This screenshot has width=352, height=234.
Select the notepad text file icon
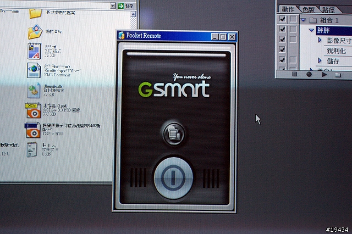click(32, 149)
